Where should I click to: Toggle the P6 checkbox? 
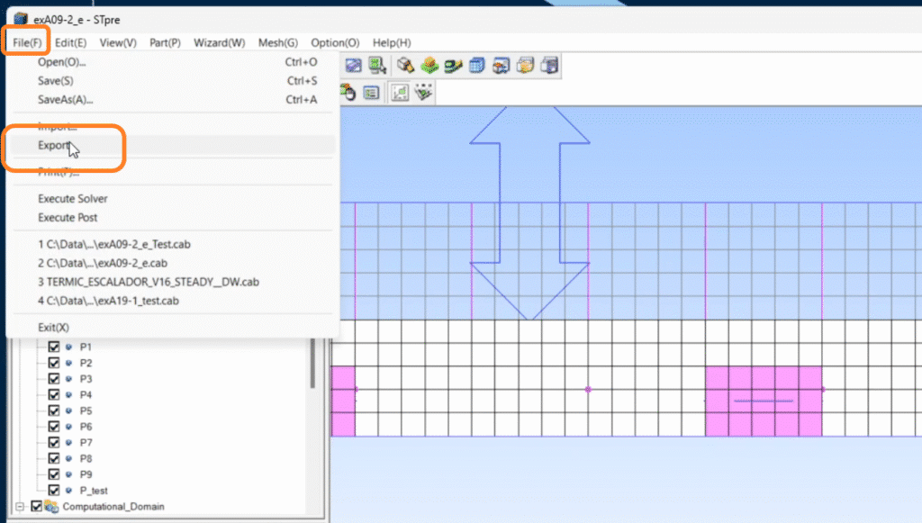[x=53, y=426]
